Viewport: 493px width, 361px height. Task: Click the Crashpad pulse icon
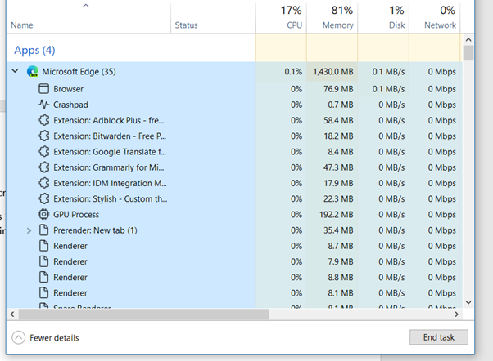click(43, 105)
